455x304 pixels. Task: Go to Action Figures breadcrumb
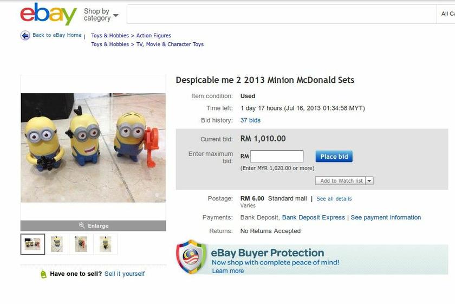click(x=154, y=35)
